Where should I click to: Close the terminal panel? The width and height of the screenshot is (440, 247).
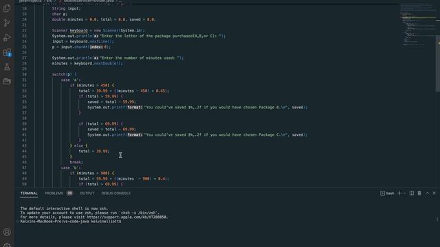click(434, 193)
